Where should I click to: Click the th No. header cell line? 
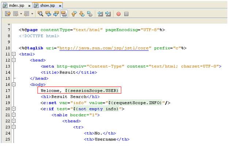tap(100, 133)
